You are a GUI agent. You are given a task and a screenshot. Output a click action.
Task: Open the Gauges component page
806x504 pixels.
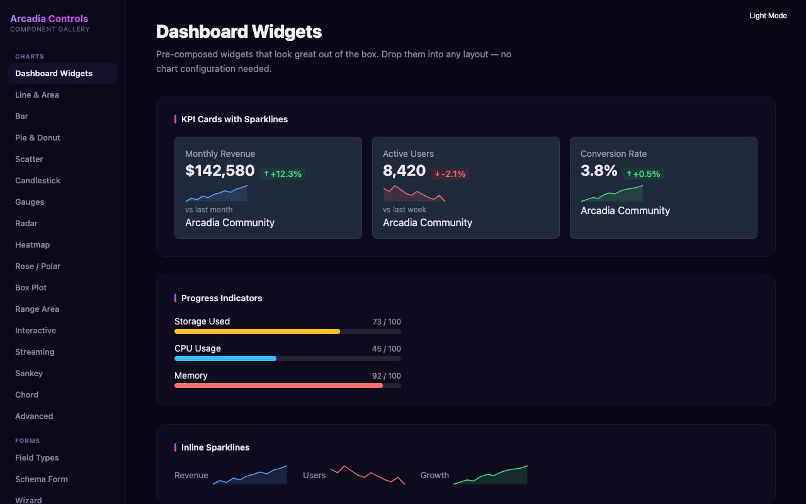pos(29,202)
